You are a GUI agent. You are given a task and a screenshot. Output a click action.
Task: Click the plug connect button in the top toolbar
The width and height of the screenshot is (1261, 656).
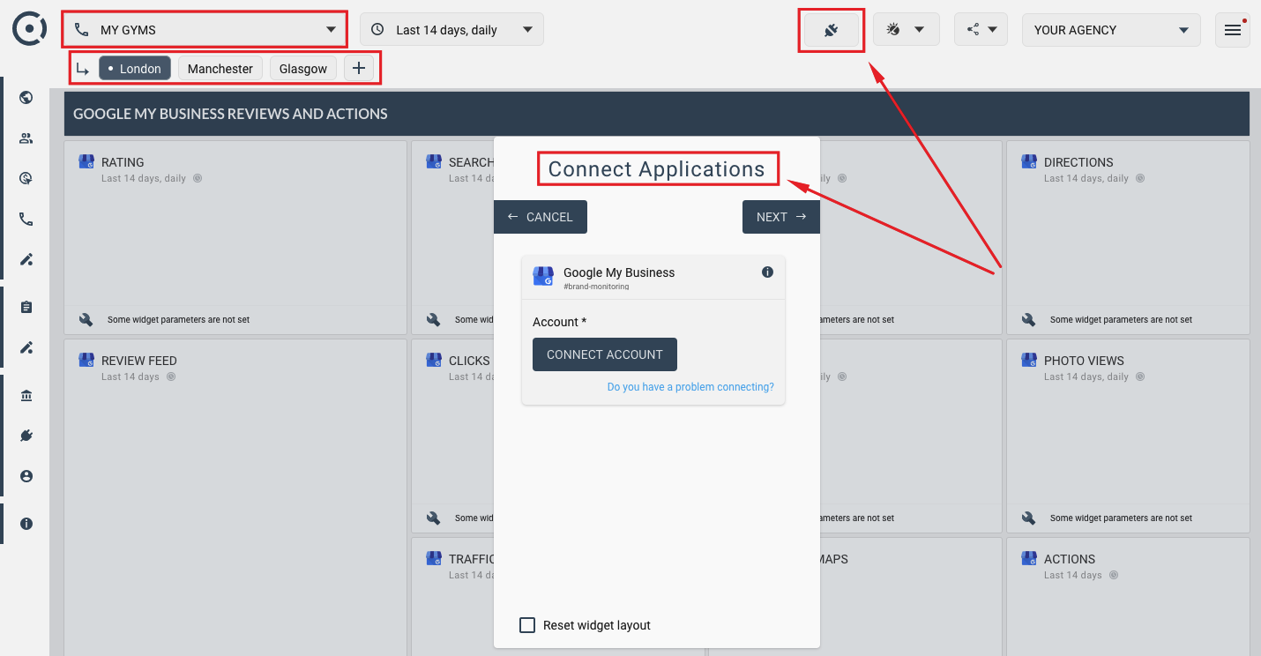(x=831, y=30)
